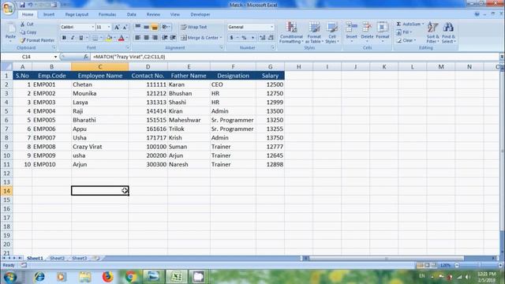Toggle Italic formatting

point(73,38)
